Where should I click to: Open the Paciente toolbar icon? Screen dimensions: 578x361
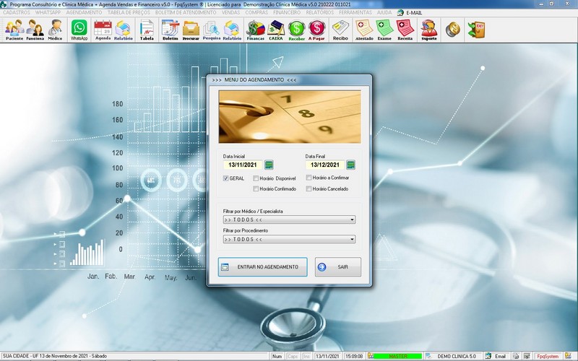[14, 29]
